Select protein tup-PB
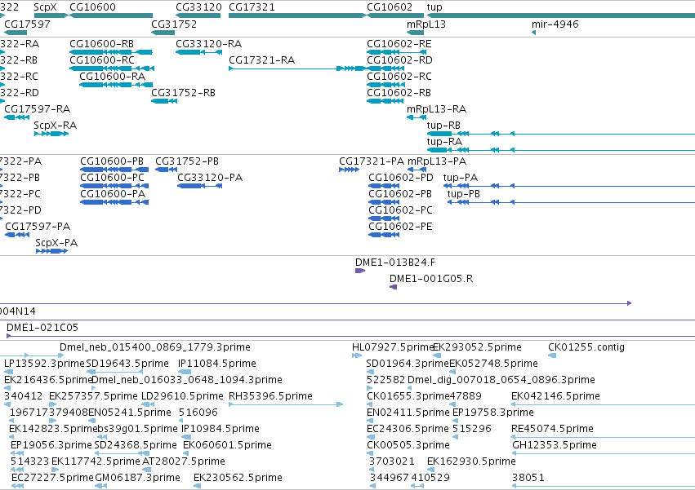695x490 pixels. point(463,194)
